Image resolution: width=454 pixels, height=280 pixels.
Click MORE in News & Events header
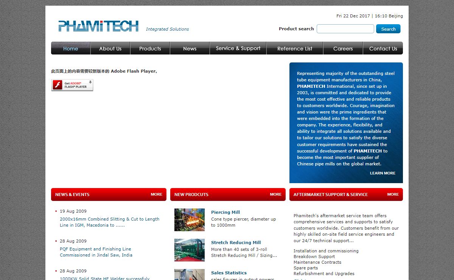pyautogui.click(x=157, y=194)
